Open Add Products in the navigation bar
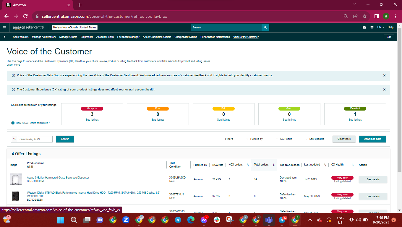The height and width of the screenshot is (227, 402). pos(21,37)
